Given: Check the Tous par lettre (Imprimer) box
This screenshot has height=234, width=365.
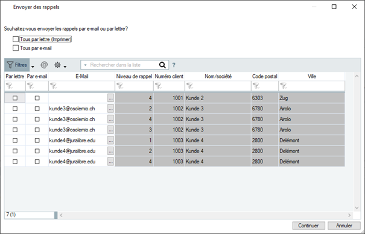Looking at the screenshot, I should [x=16, y=39].
